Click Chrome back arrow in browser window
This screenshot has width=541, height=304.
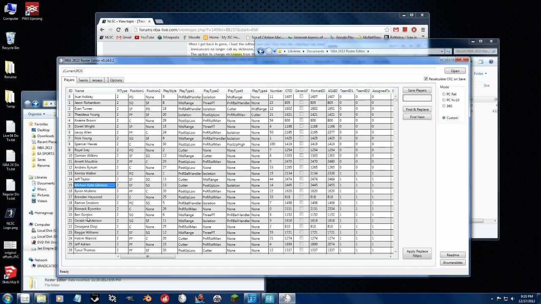tap(102, 30)
